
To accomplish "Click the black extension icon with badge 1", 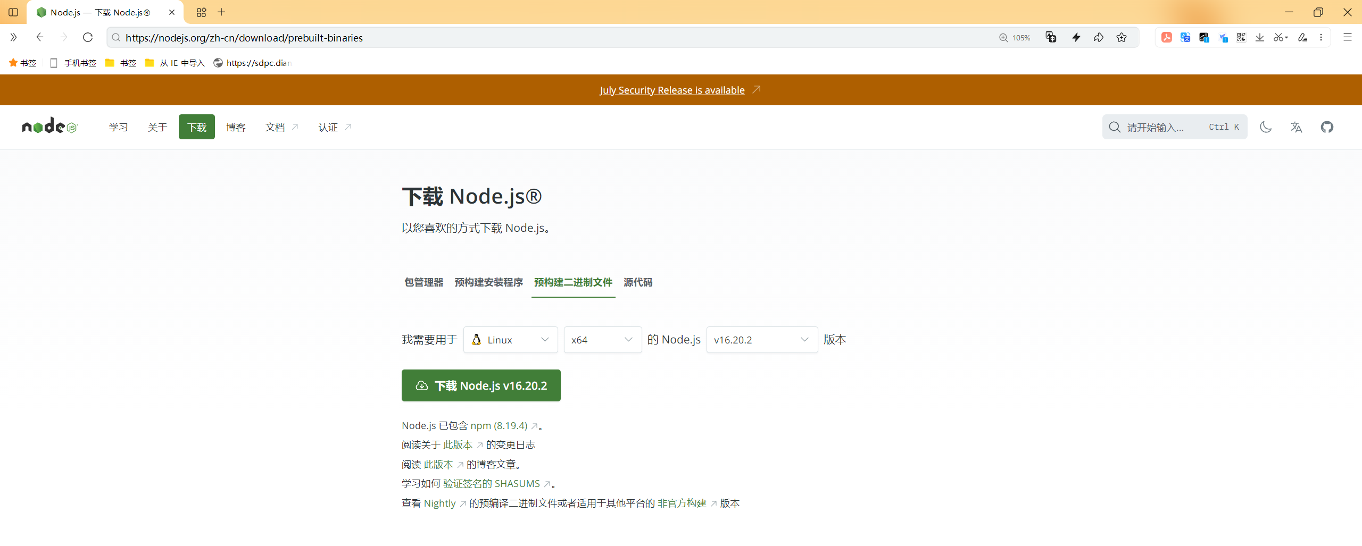I will coord(1204,37).
